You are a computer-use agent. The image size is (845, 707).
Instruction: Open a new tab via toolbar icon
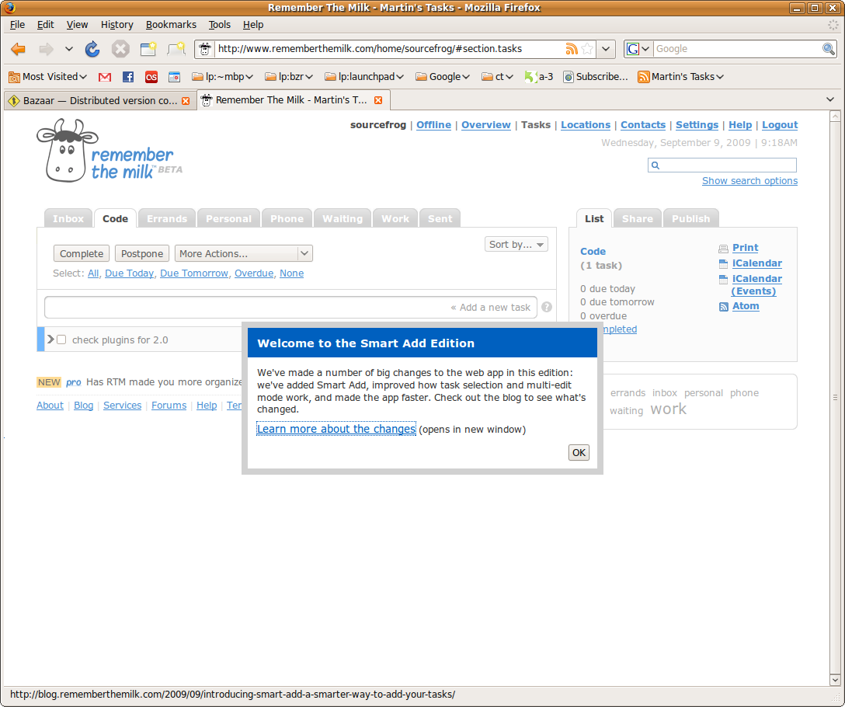point(176,49)
